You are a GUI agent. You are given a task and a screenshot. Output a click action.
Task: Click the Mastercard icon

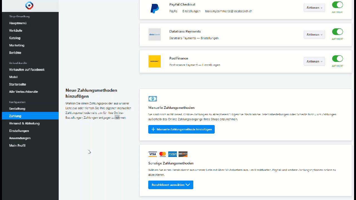[x=162, y=154]
